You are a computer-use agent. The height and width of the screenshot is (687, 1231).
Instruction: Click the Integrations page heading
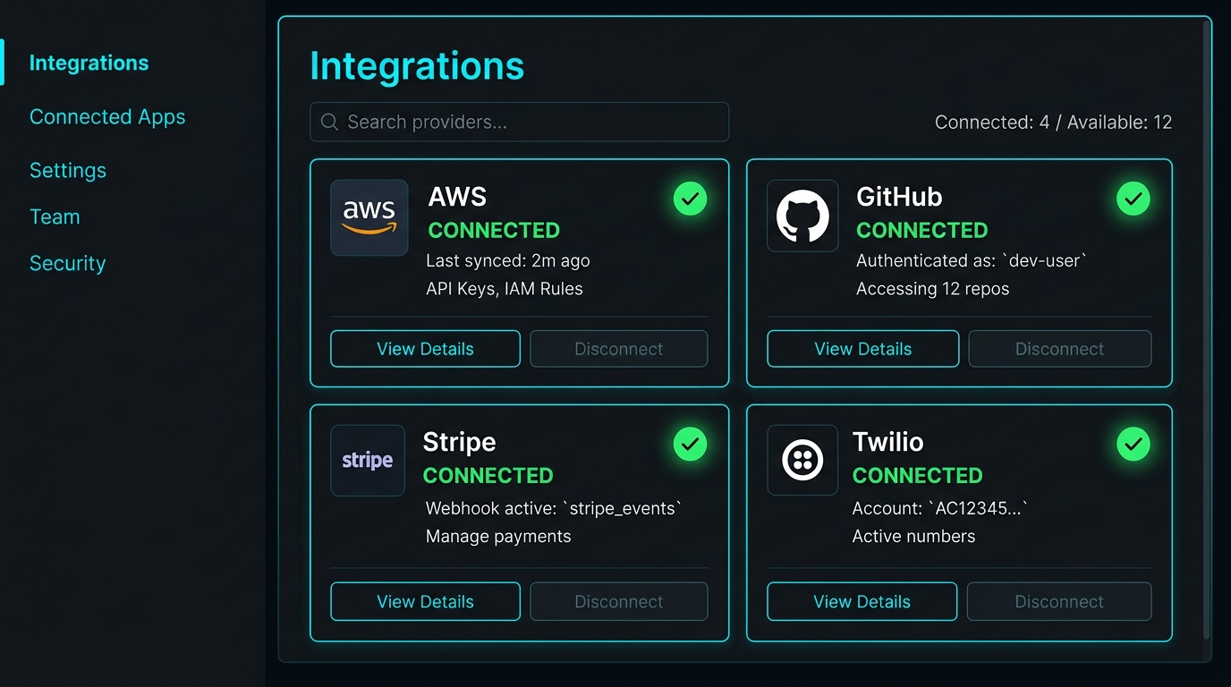[x=417, y=66]
